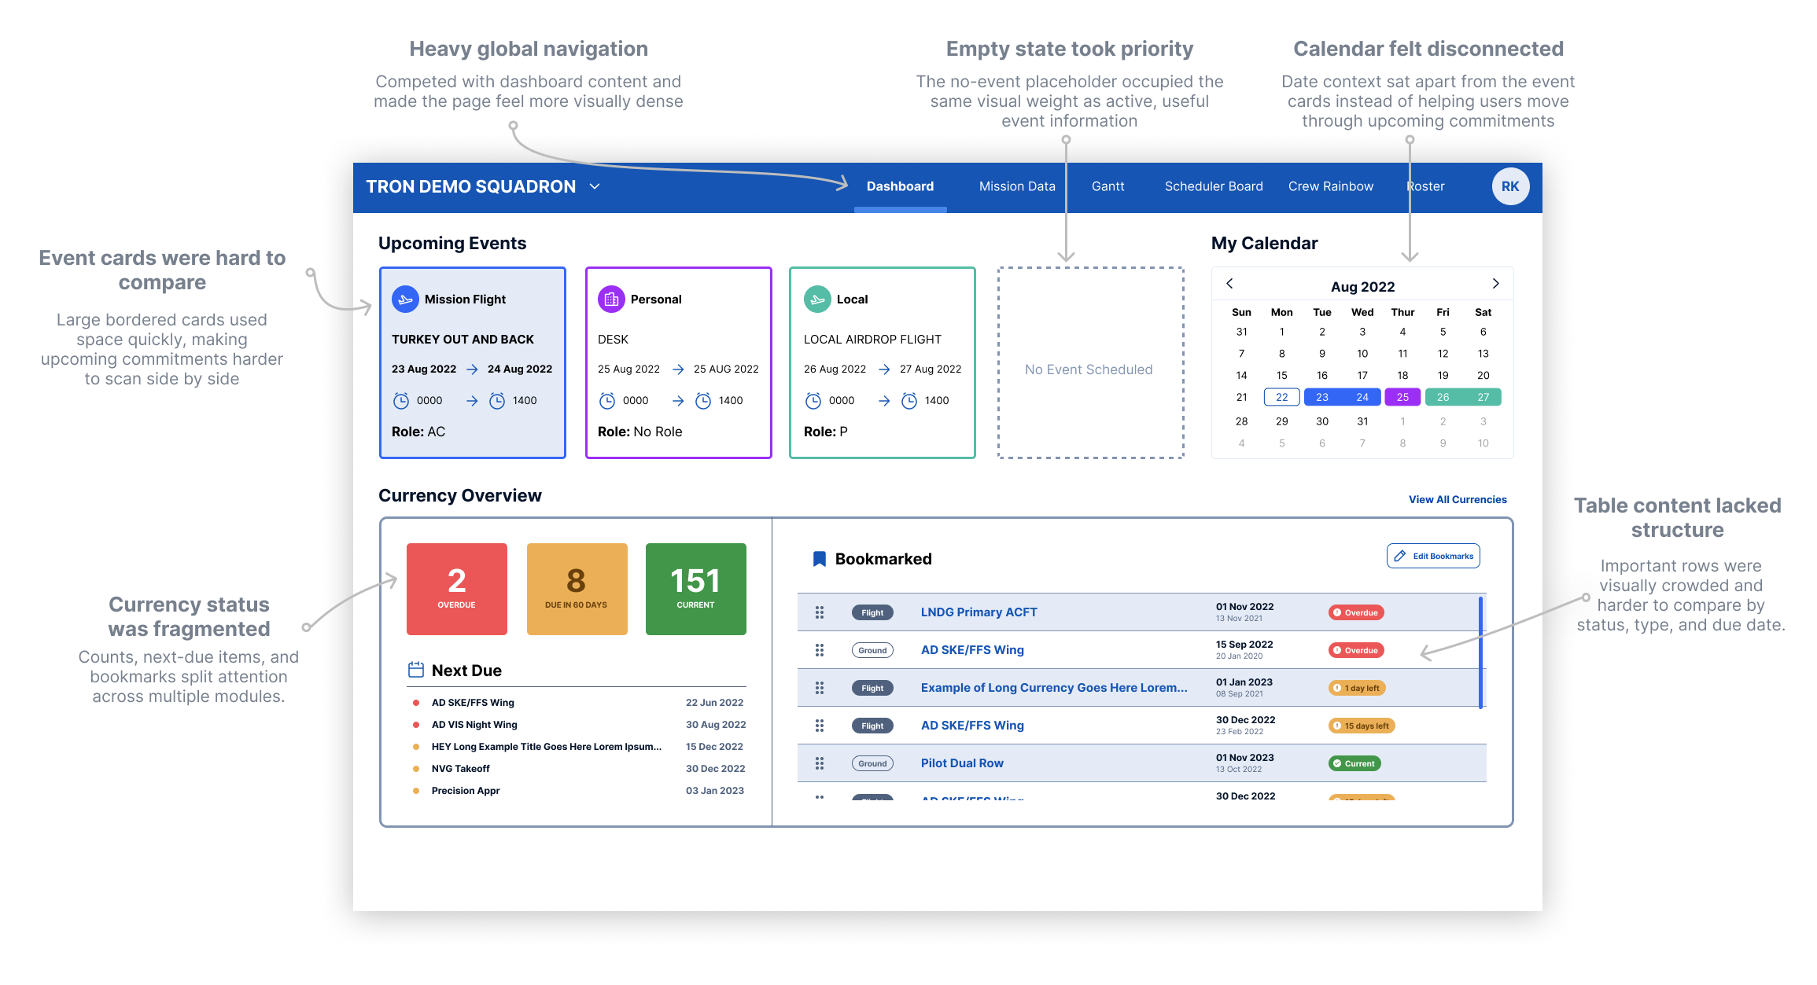The width and height of the screenshot is (1817, 985).
Task: Click the Mission Flight plane icon
Action: pos(405,300)
